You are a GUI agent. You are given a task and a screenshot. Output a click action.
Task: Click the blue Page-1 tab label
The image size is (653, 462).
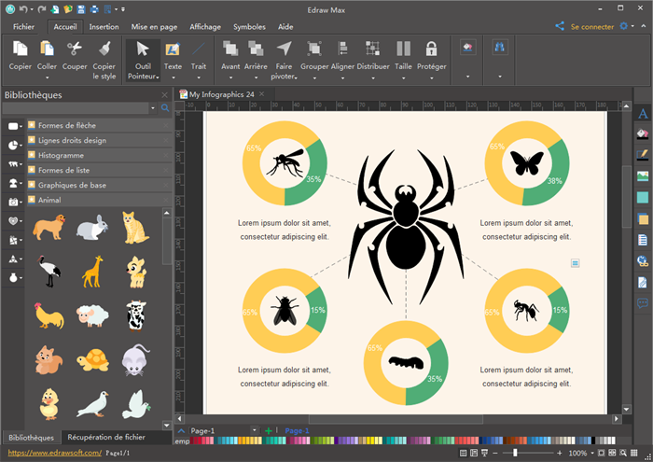pos(297,431)
